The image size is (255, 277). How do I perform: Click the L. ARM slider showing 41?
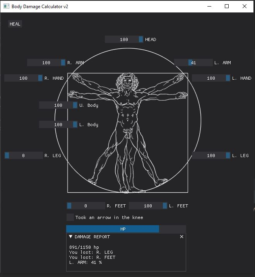(193, 63)
